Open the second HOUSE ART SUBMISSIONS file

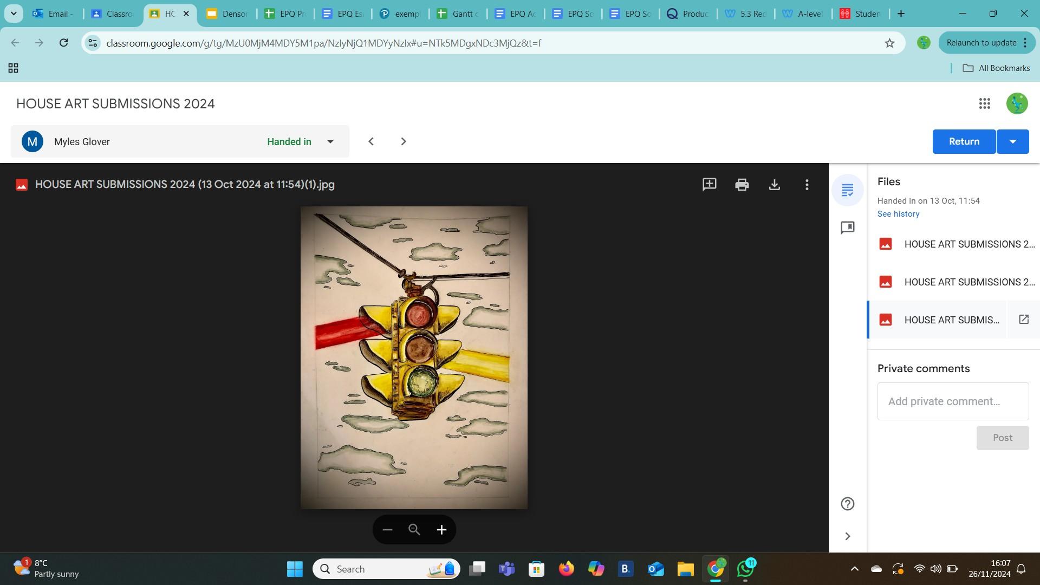953,282
